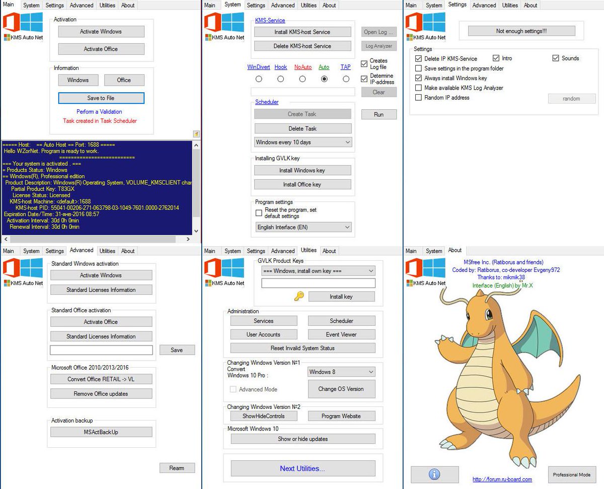Check Reset the program, set default settings

pos(259,213)
